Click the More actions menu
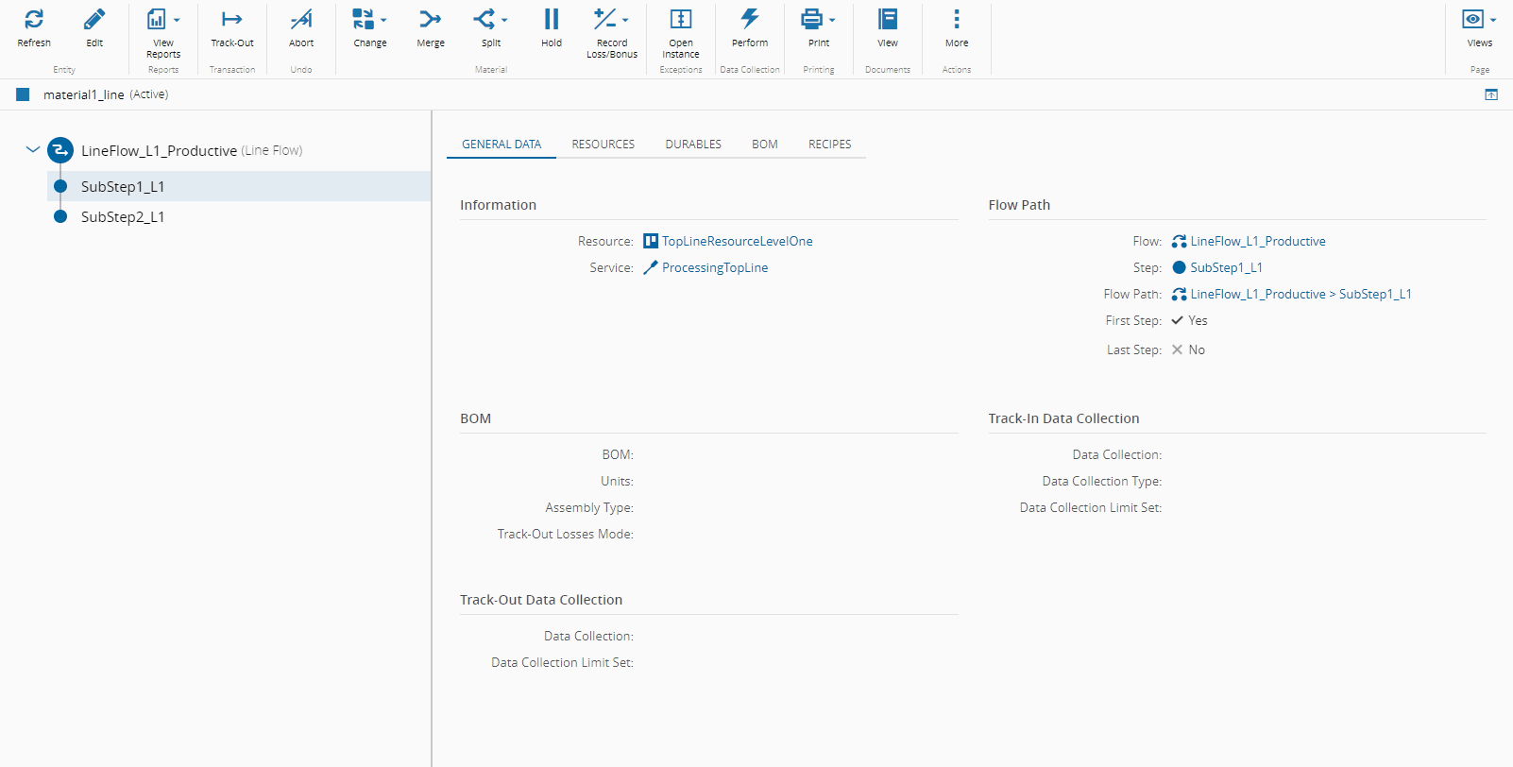 point(957,20)
